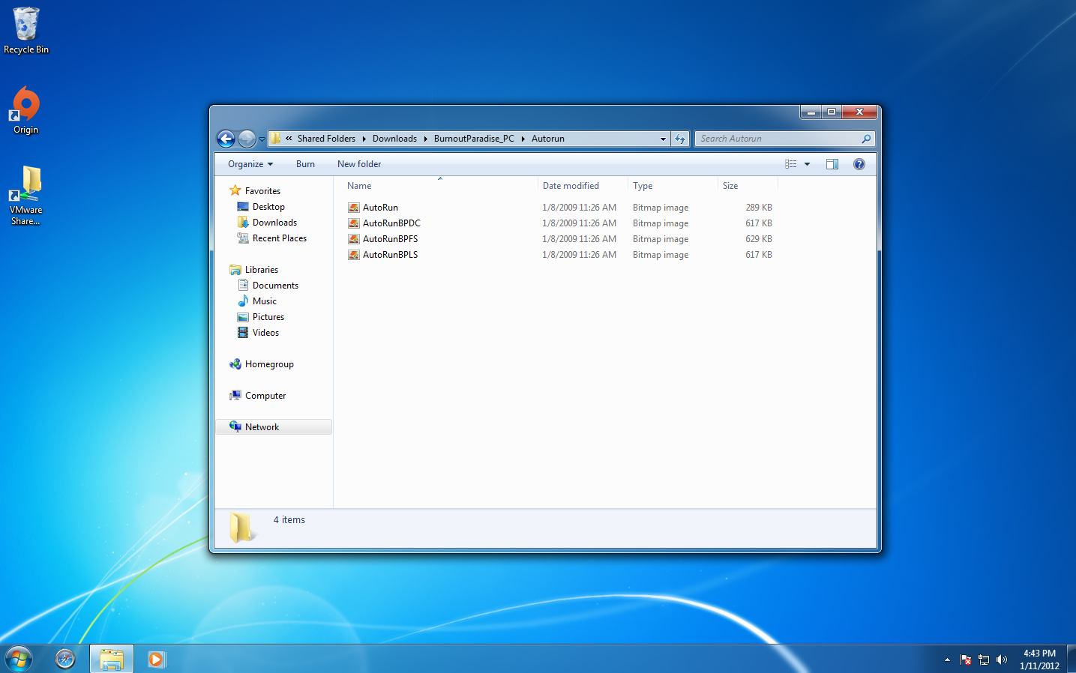
Task: Click the AutoRunBPLS file icon
Action: 354,255
